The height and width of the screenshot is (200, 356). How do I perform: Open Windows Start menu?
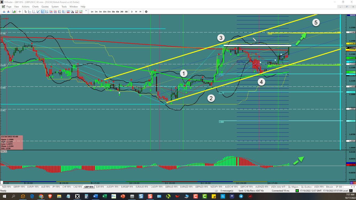pos(4,196)
